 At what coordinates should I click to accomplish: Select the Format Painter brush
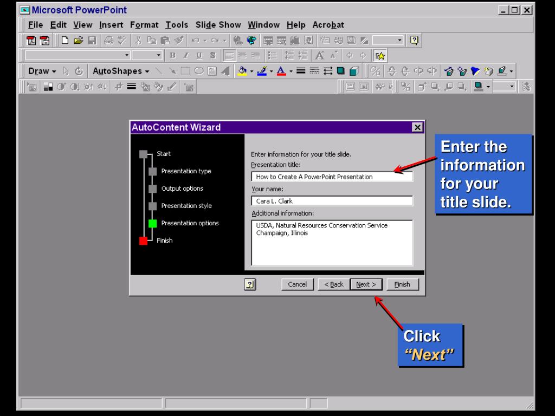coord(179,40)
